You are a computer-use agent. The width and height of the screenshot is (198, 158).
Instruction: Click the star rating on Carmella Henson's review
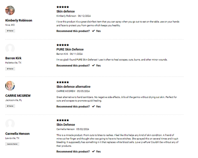[x=63, y=120]
